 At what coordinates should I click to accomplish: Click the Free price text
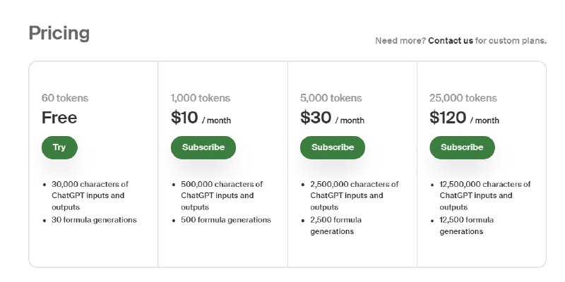[x=59, y=118]
